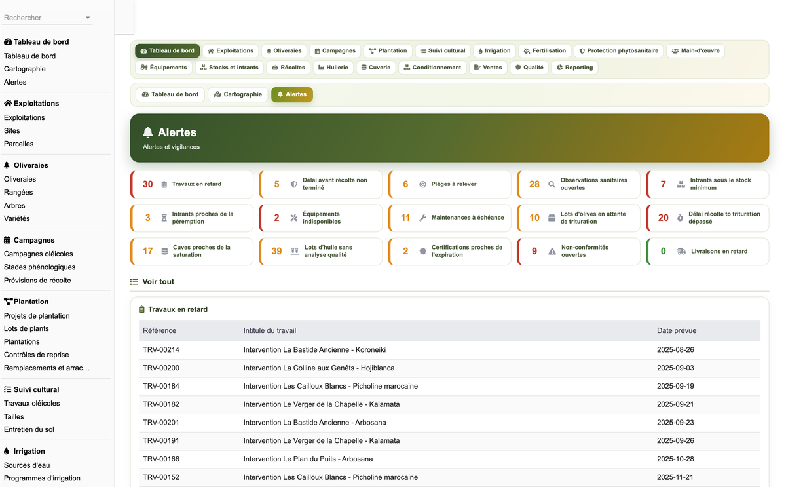
Task: Open Sites in the sidebar
Action: pyautogui.click(x=12, y=131)
